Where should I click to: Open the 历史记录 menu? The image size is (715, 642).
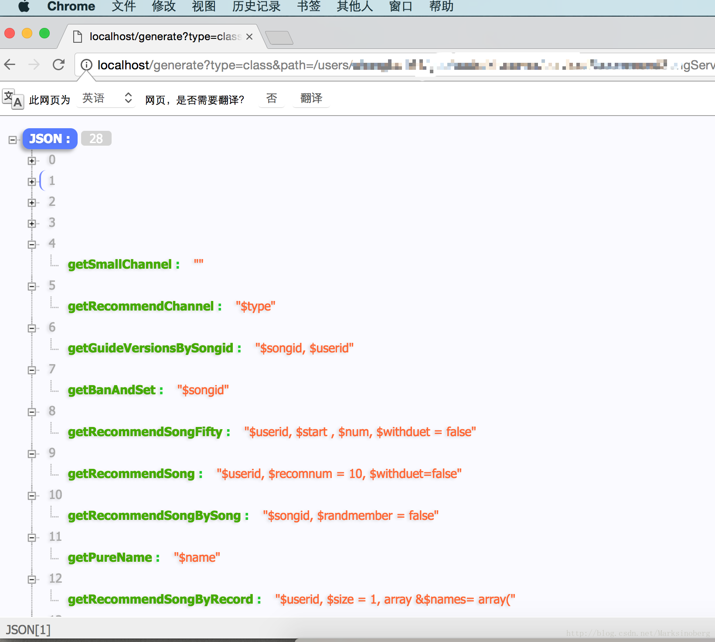(256, 7)
